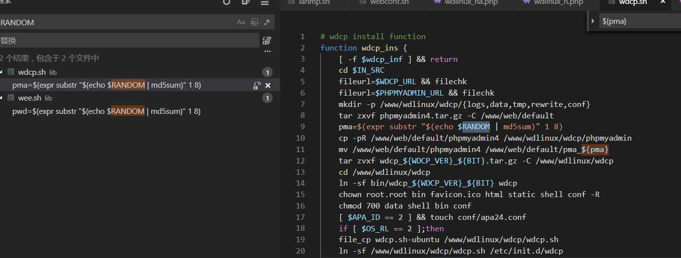Click '$wdcp_inf' variable on line 3

382,59
